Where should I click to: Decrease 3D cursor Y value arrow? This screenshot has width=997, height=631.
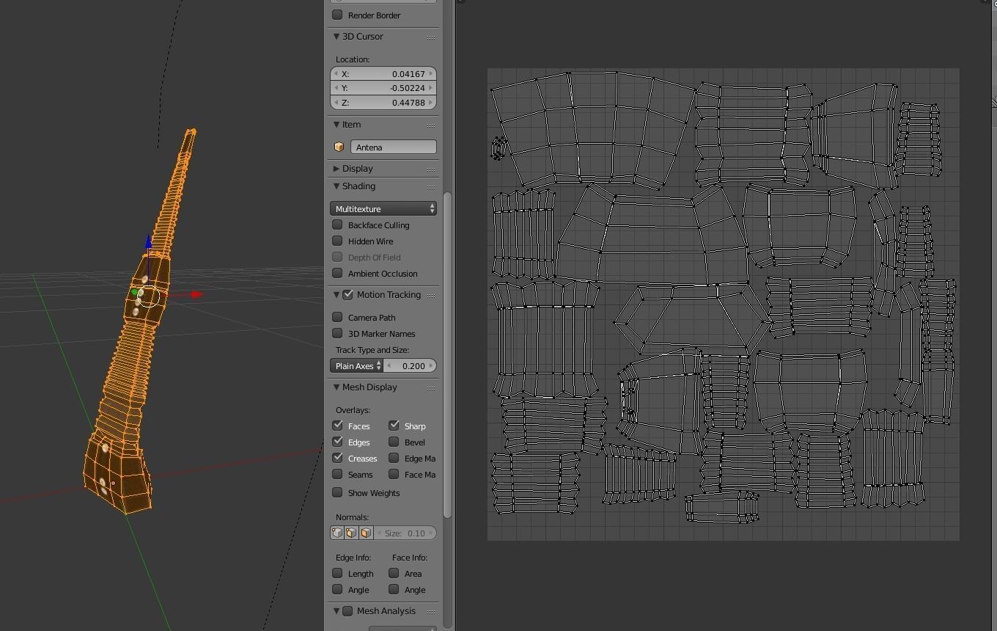[x=336, y=88]
